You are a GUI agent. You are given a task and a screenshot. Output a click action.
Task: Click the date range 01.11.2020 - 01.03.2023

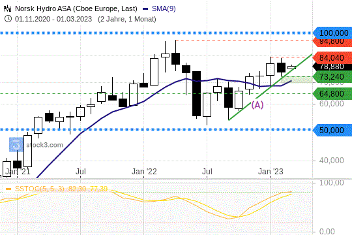53,19
